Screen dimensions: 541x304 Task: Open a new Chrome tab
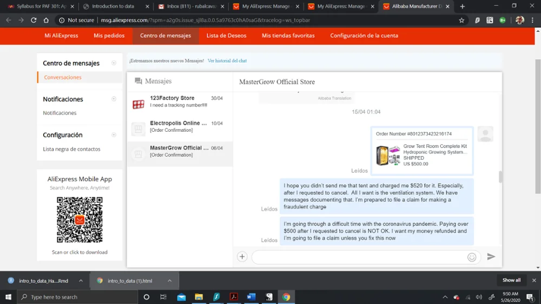click(463, 6)
